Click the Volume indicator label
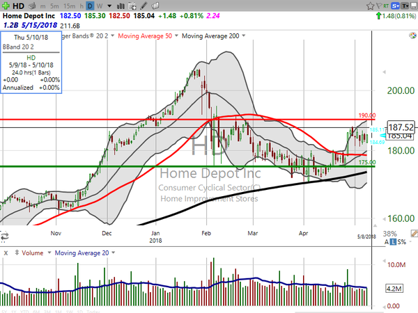 (33, 253)
